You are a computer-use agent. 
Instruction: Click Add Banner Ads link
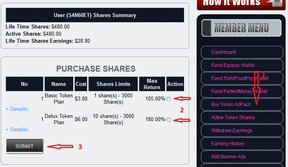click(x=228, y=157)
